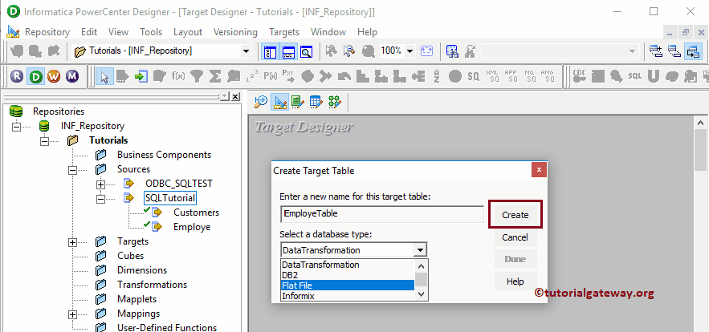Click the Filter funnel transformation icon
The height and width of the screenshot is (332, 709).
pyautogui.click(x=196, y=76)
